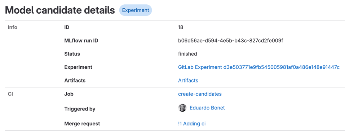Click the MLflow run ID field label

click(81, 41)
